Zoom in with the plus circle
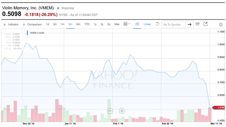 [x=122, y=111]
